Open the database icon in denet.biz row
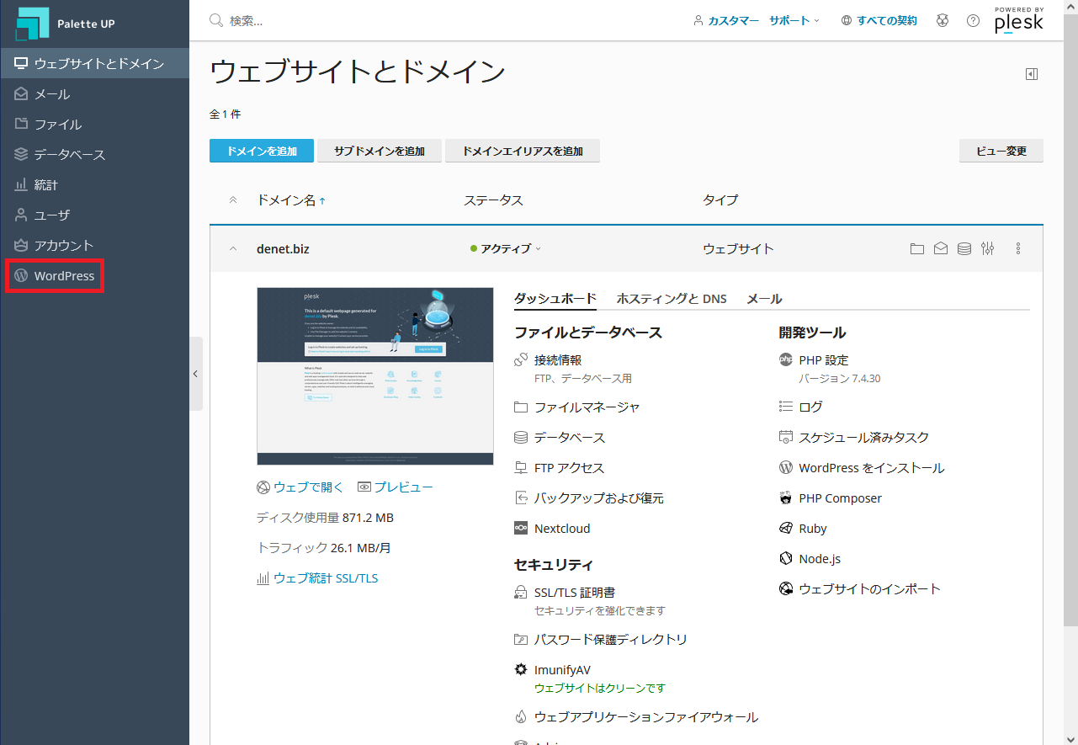This screenshot has width=1078, height=745. (x=964, y=248)
